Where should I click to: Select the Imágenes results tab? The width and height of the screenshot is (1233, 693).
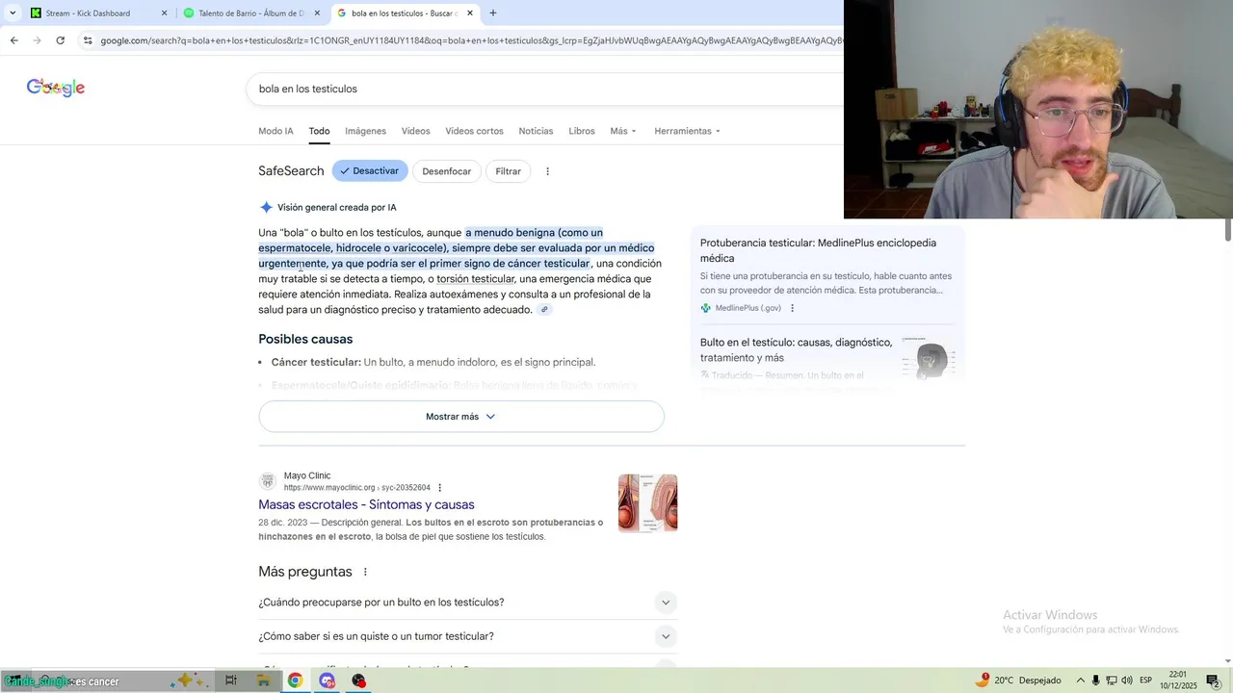coord(365,131)
